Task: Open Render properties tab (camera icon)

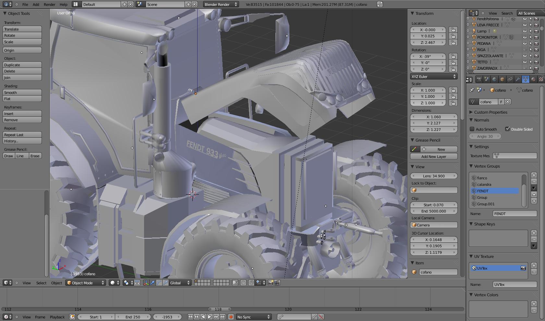Action: click(x=479, y=79)
